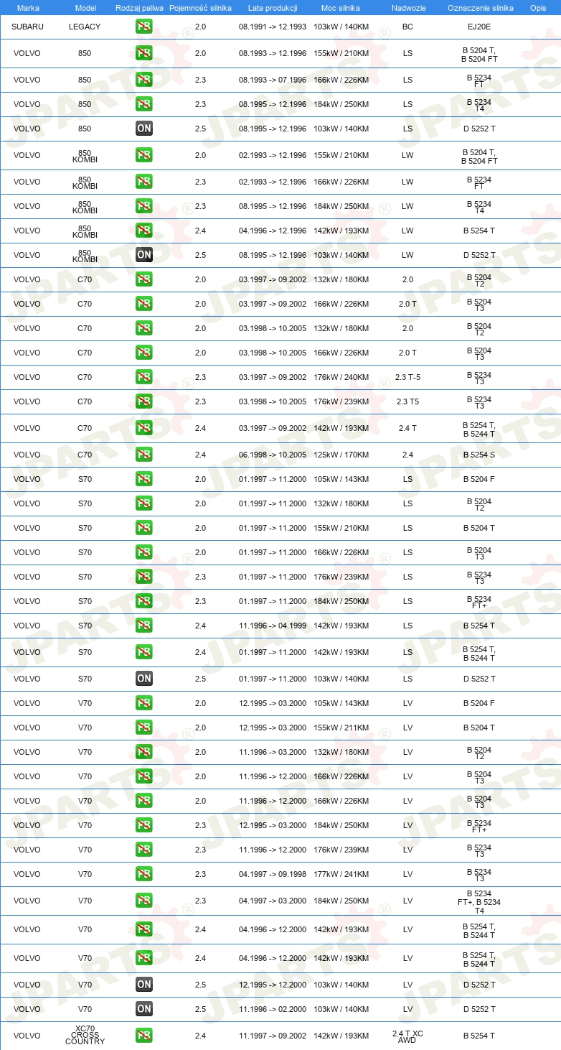Click petrol icon in S70 155kW / 210KM row
Viewport: 561px width, 1050px height.
[x=144, y=528]
